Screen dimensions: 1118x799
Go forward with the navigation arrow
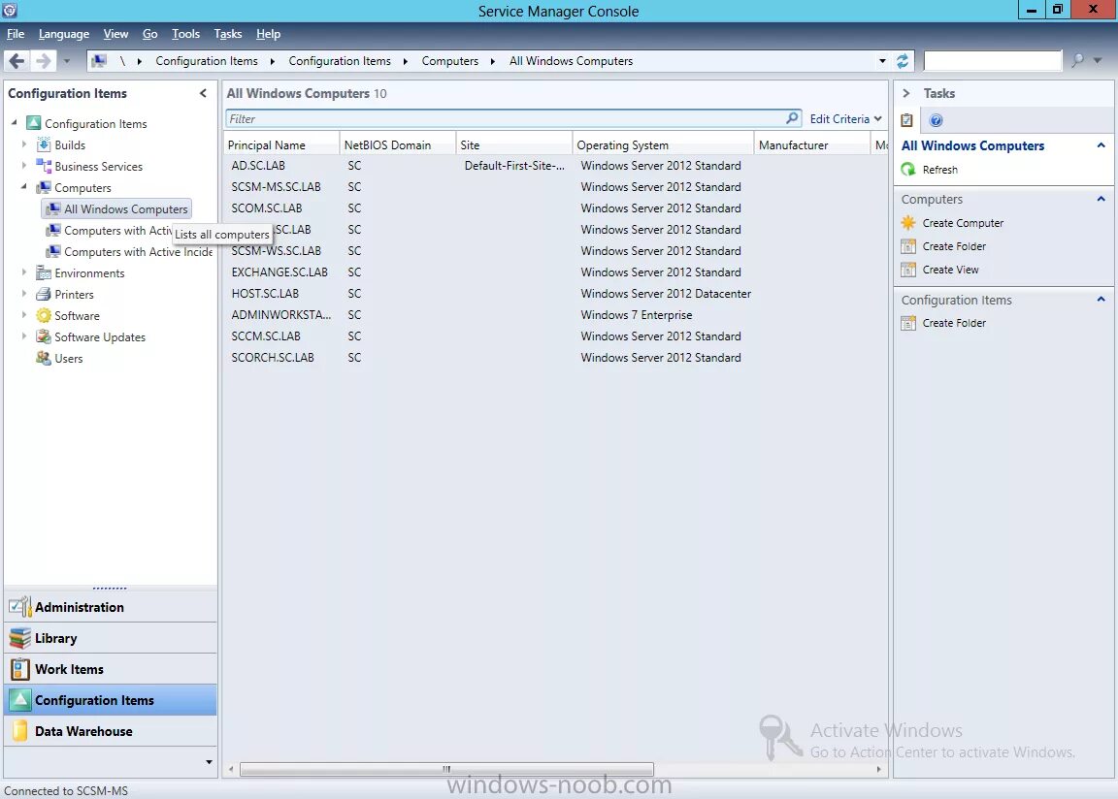coord(43,61)
